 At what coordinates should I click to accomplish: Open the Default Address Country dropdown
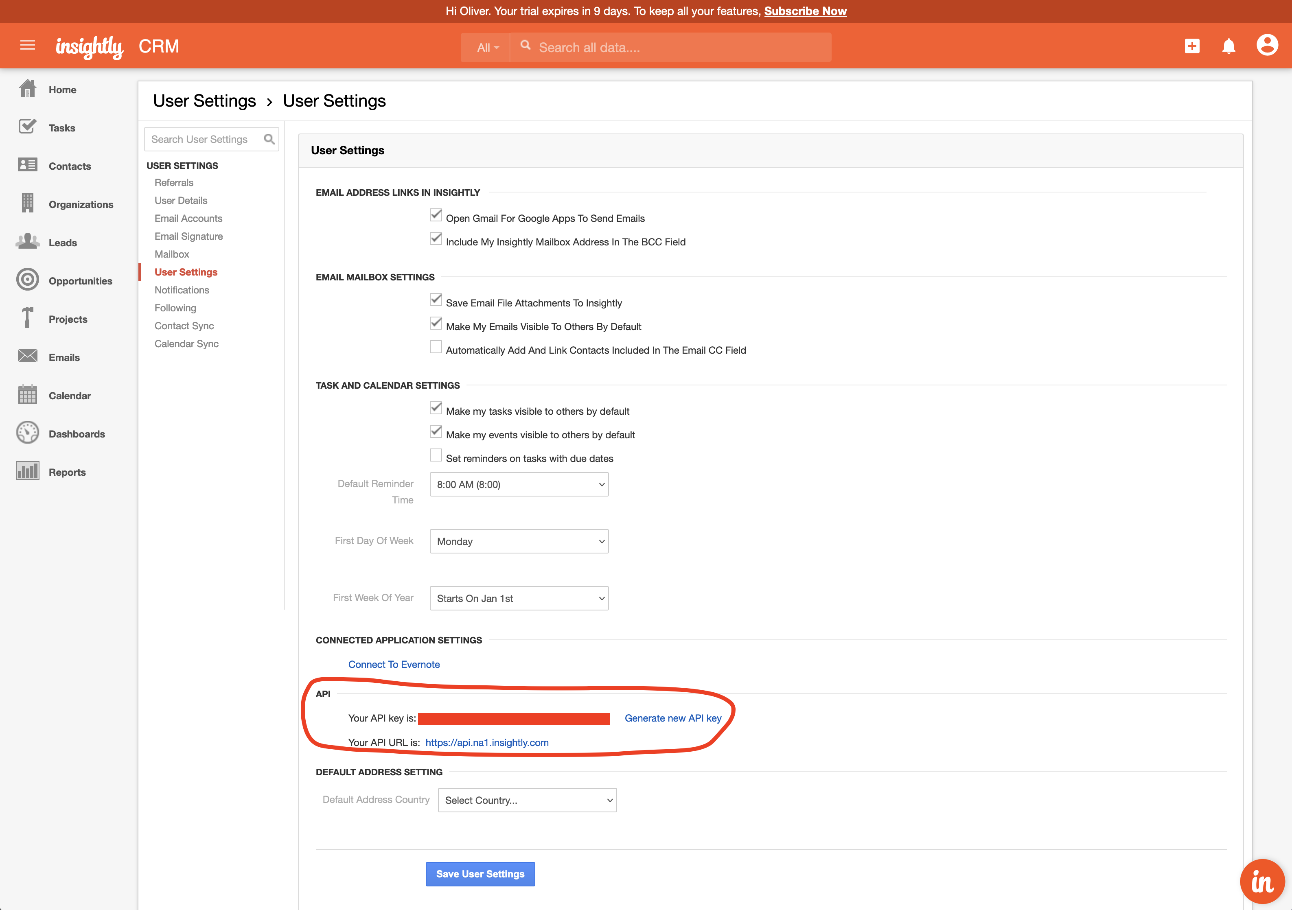click(527, 800)
